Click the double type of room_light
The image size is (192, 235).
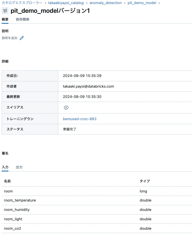[x=146, y=219]
